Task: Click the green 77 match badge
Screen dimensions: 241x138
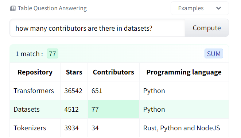Action: click(x=53, y=54)
